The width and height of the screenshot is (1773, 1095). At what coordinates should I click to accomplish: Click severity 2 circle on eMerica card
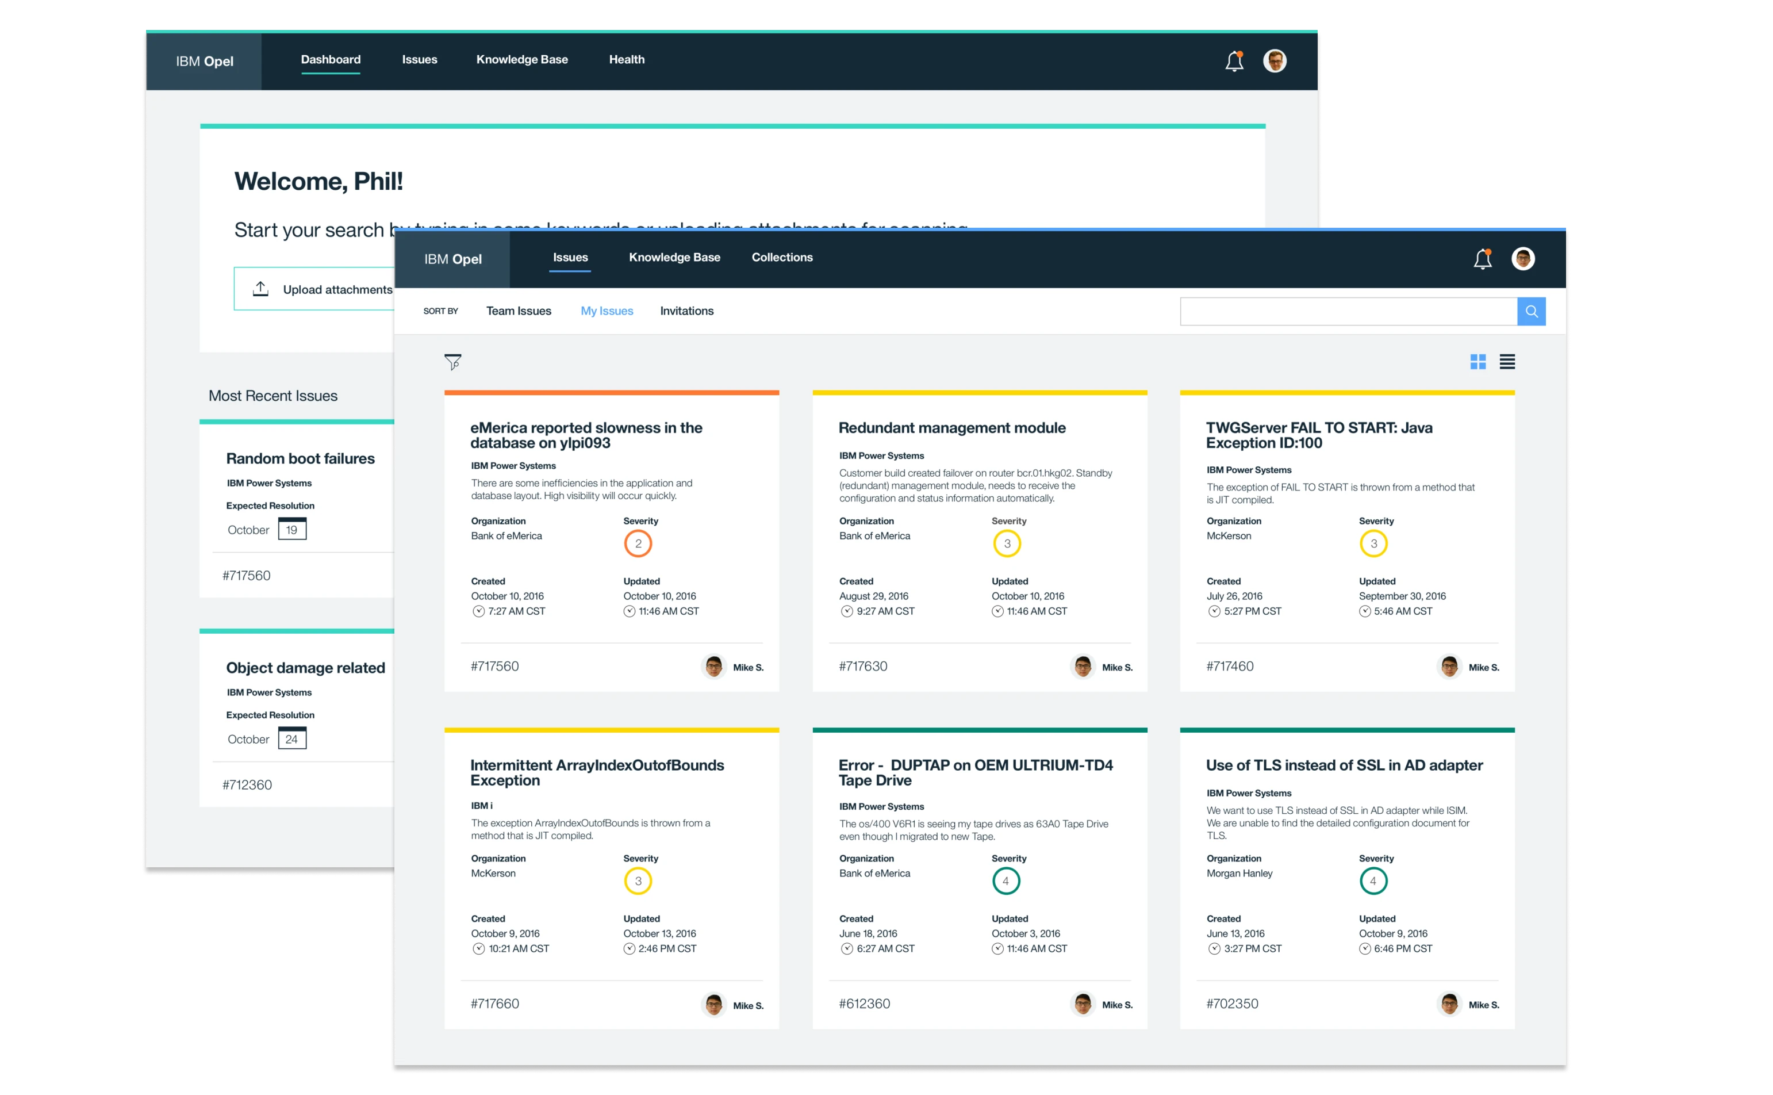[x=638, y=543]
